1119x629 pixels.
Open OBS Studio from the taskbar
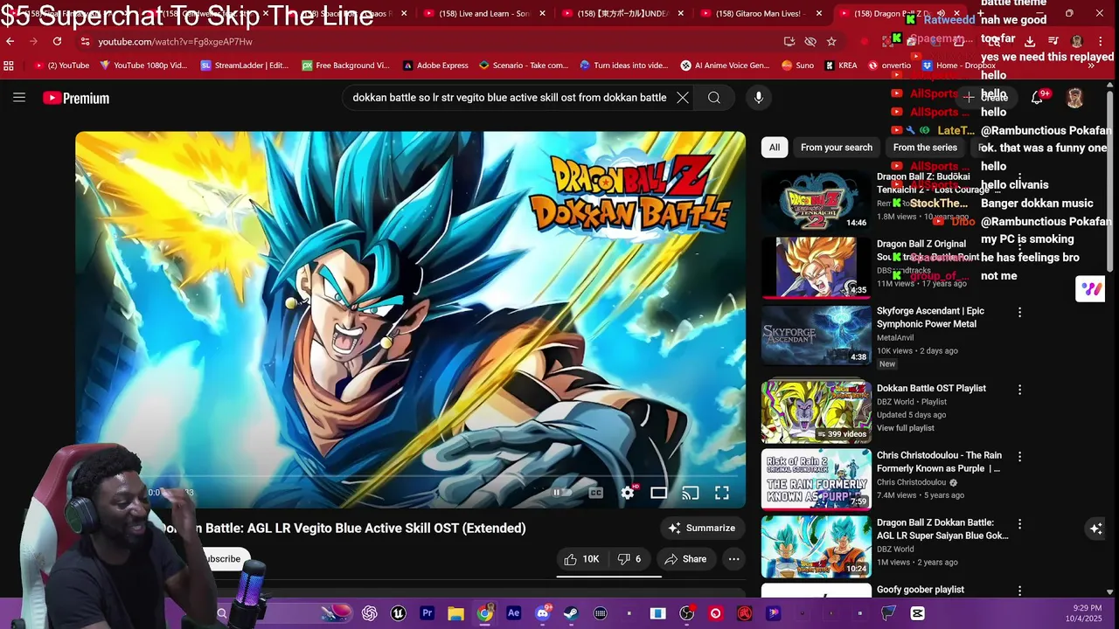(x=686, y=613)
